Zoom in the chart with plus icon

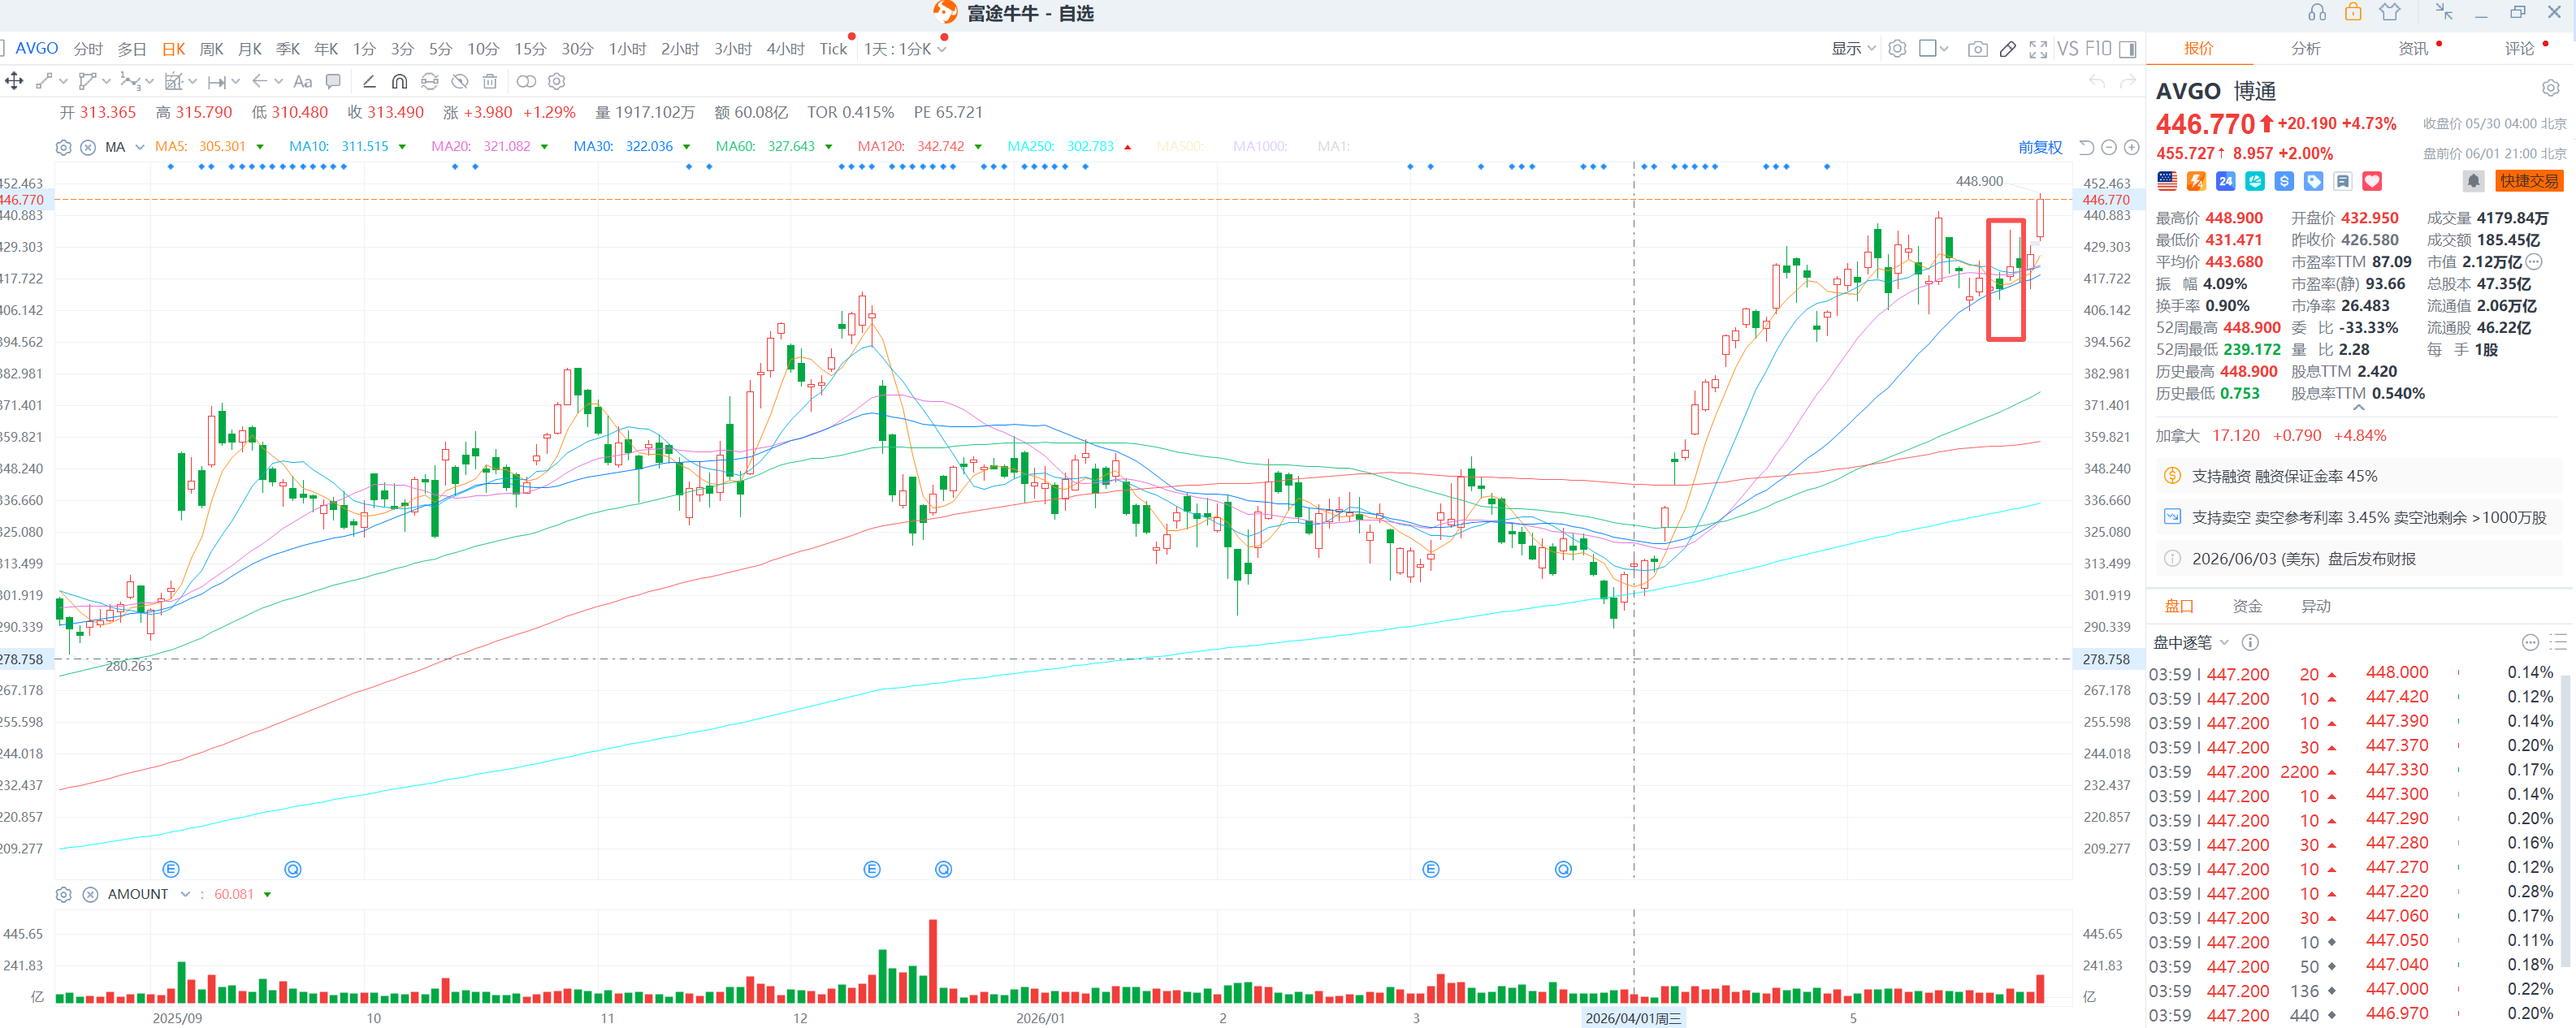(2132, 147)
